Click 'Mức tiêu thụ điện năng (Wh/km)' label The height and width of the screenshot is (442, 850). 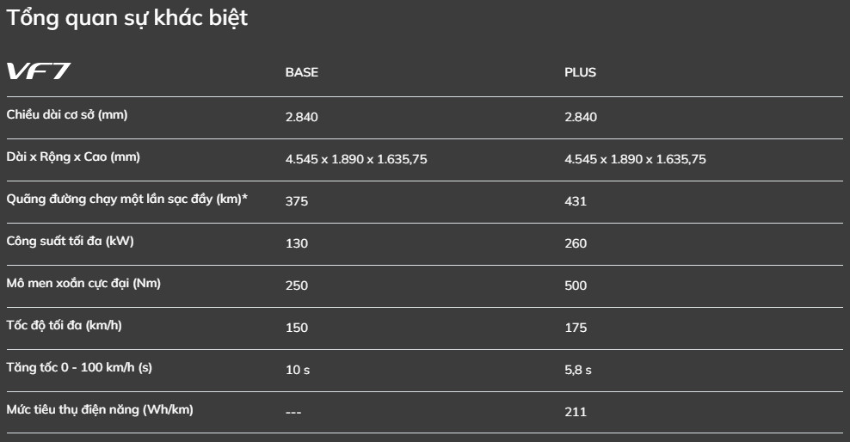pyautogui.click(x=100, y=410)
